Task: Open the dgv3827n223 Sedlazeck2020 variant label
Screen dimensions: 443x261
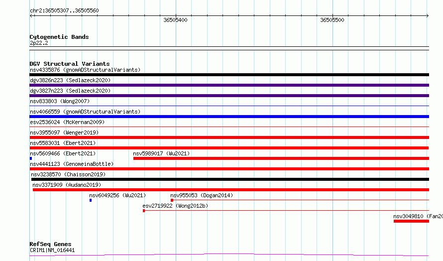Action: click(70, 91)
